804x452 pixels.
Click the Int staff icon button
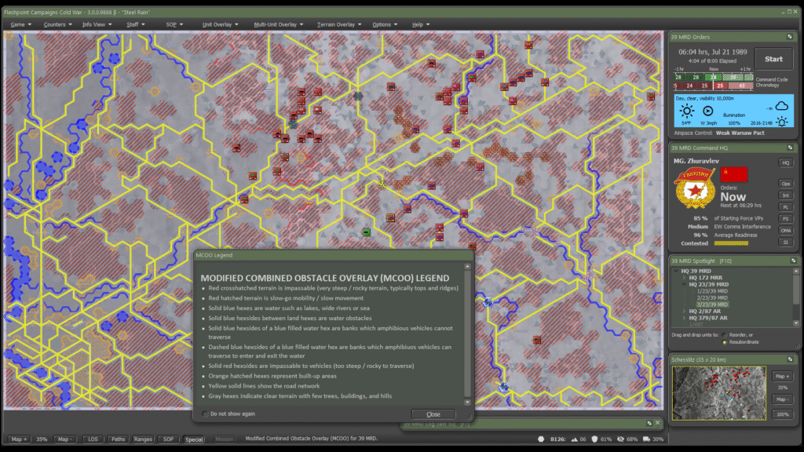click(785, 195)
